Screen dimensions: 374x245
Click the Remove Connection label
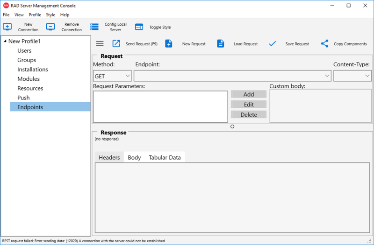point(72,27)
